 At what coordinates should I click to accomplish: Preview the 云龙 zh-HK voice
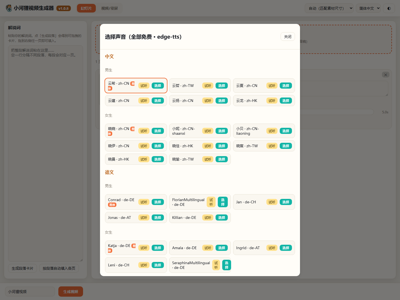pos(272,101)
